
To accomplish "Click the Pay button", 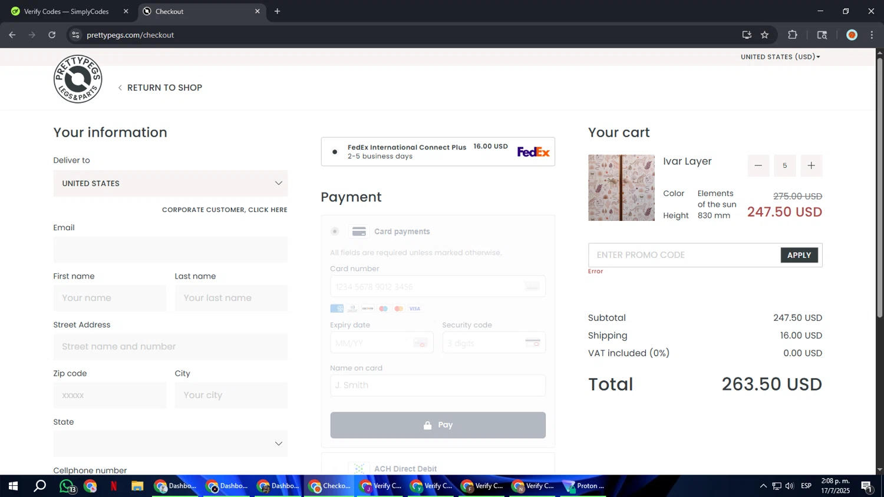I will [438, 425].
